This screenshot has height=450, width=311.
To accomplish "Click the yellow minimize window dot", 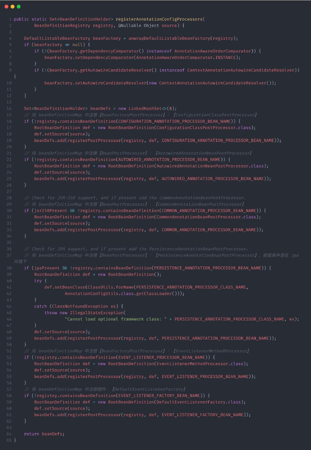I will [x=12, y=7].
